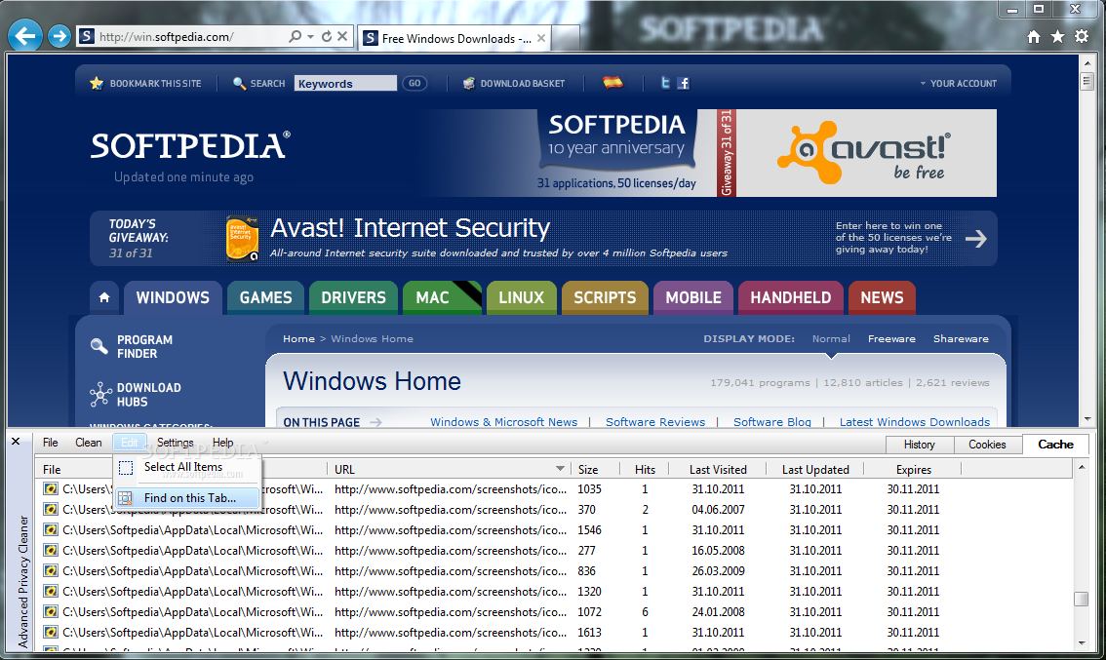Open the URL column dropdown arrow
The image size is (1106, 660).
tap(560, 468)
